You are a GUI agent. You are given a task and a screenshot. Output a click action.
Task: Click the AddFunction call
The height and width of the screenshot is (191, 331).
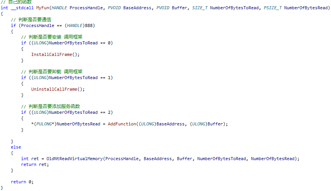coord(122,124)
